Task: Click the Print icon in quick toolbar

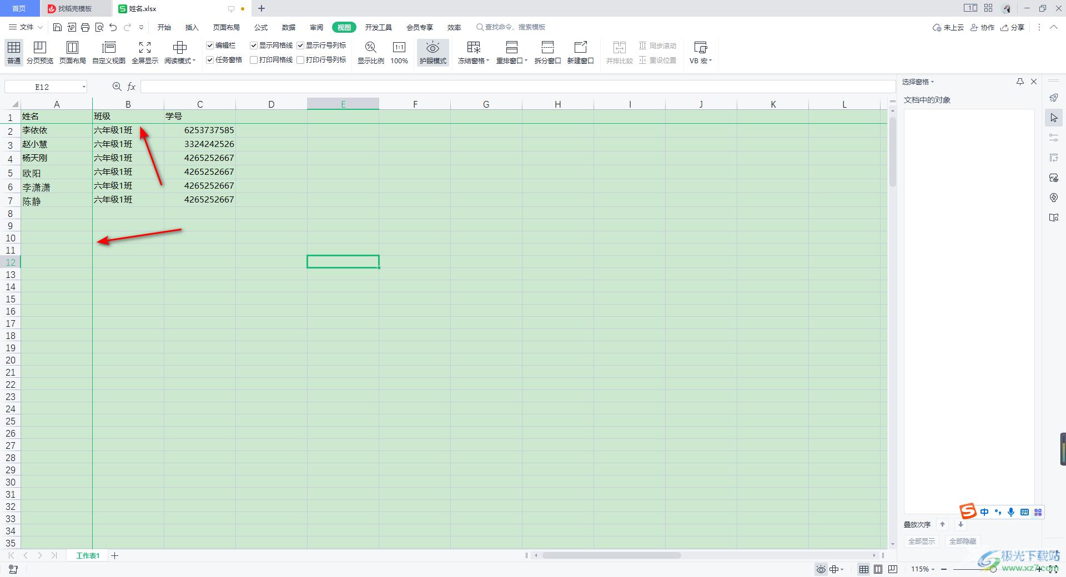Action: (85, 27)
